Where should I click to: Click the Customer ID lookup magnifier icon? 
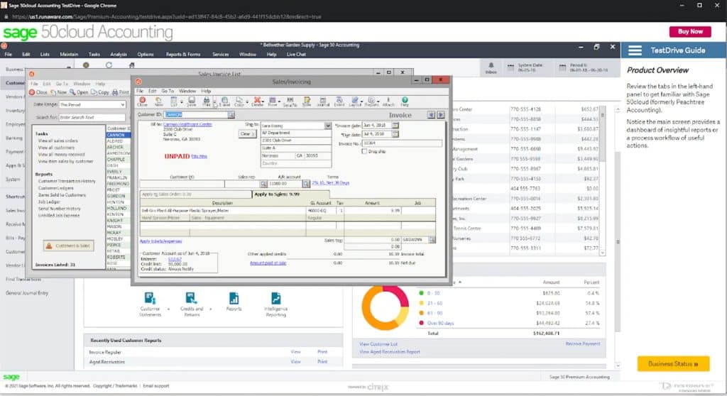[231, 114]
